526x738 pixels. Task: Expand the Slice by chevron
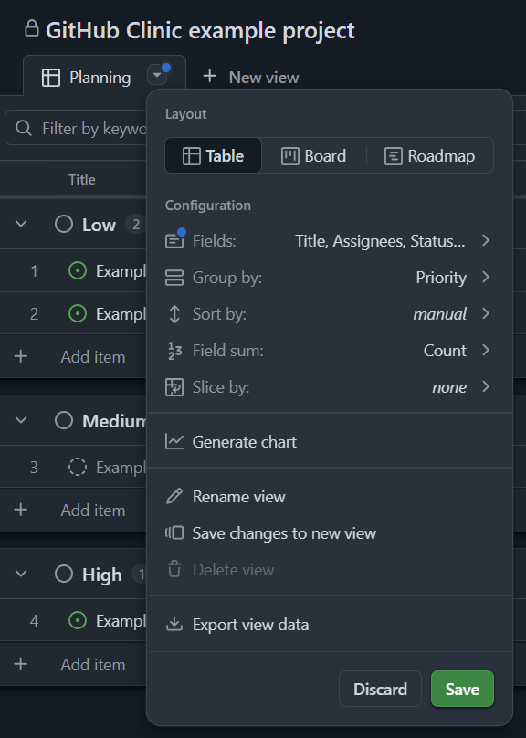tap(486, 386)
